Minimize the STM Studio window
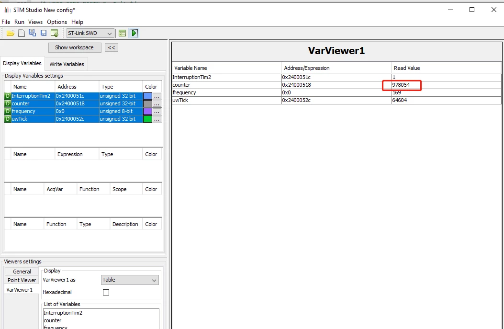The image size is (504, 329). (450, 10)
